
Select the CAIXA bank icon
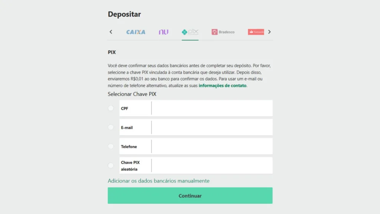[135, 32]
